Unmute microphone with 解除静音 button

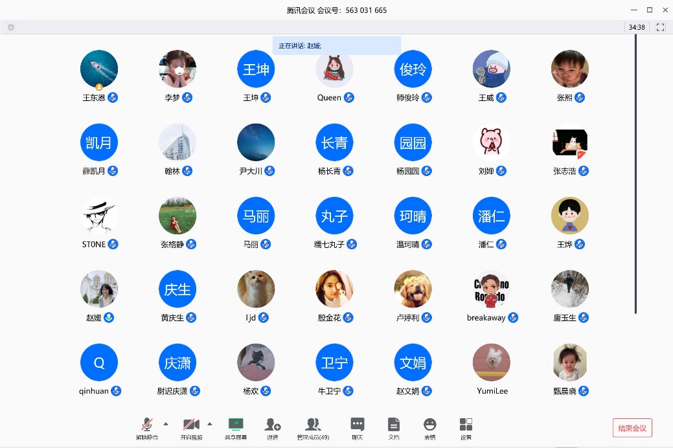146,429
